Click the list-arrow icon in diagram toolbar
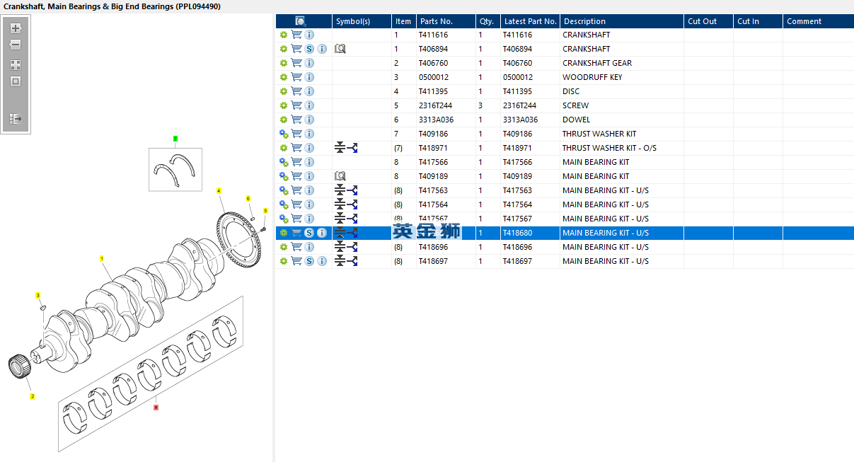This screenshot has height=462, width=854. coord(16,119)
